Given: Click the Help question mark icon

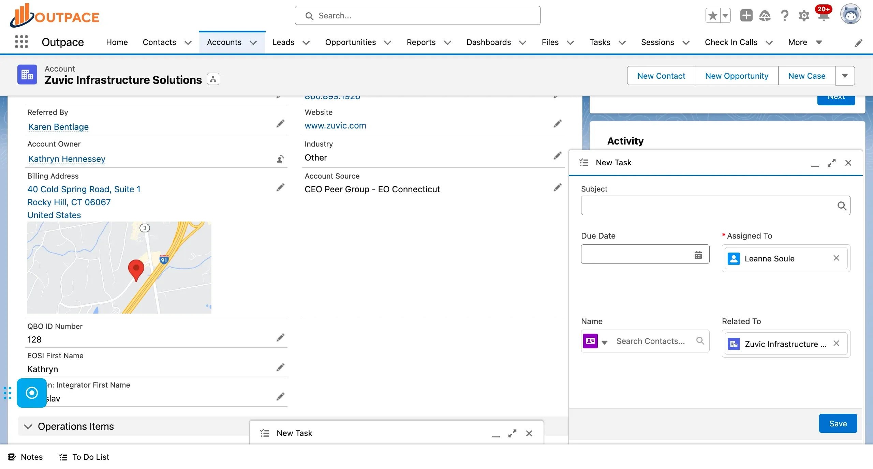Looking at the screenshot, I should point(784,15).
